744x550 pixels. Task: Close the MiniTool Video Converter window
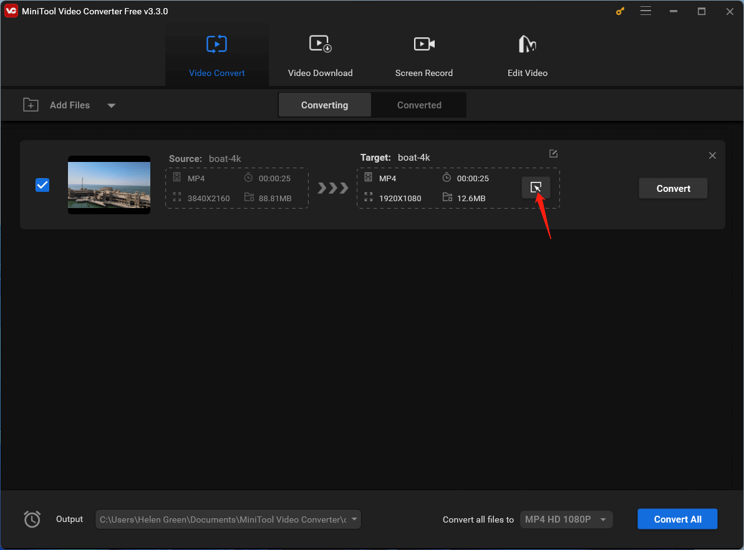pos(730,11)
